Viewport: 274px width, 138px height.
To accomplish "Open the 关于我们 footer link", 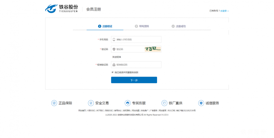I will coord(100,111).
